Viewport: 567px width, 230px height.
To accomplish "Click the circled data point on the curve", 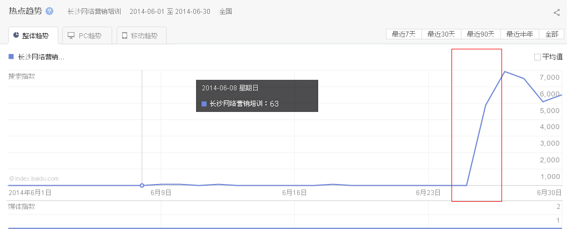I will point(142,185).
